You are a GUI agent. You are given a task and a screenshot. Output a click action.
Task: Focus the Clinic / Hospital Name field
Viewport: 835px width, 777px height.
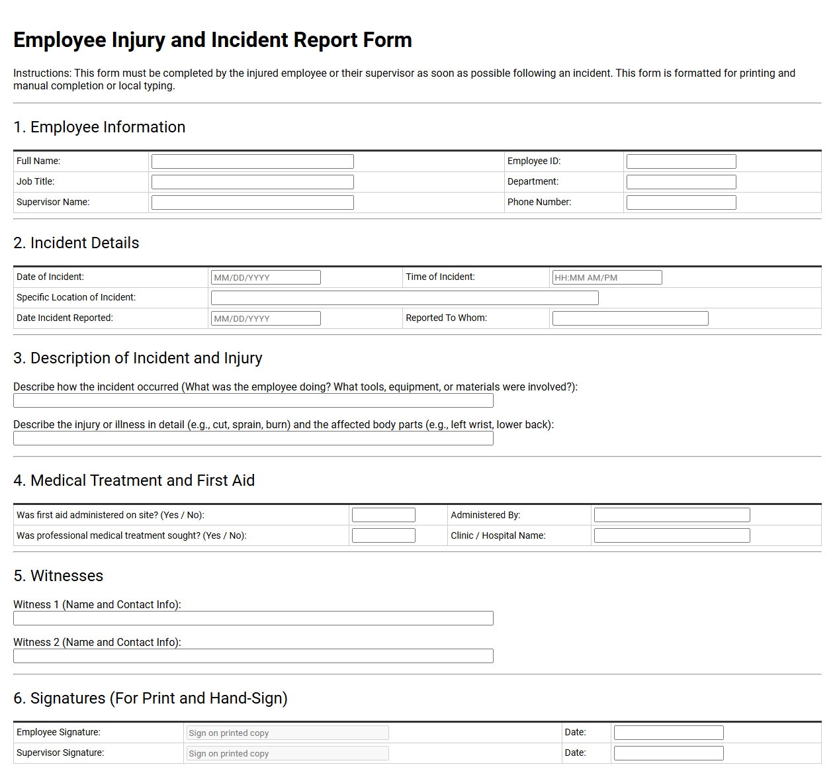tap(672, 535)
